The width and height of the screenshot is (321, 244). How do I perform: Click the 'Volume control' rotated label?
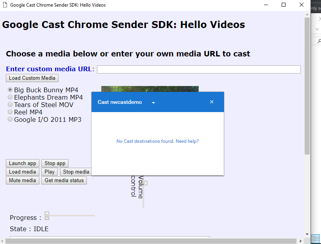[137, 187]
